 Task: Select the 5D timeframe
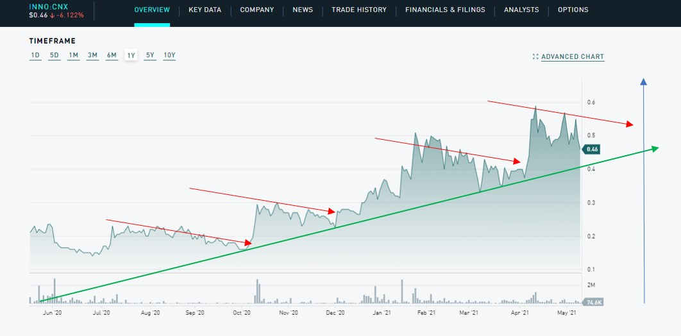pos(55,55)
